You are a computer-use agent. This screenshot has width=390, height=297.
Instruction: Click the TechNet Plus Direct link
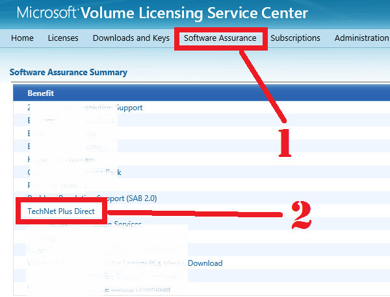(61, 211)
